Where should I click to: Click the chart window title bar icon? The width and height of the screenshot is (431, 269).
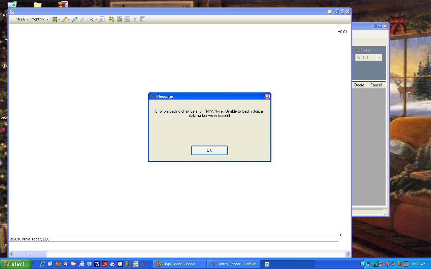point(12,11)
